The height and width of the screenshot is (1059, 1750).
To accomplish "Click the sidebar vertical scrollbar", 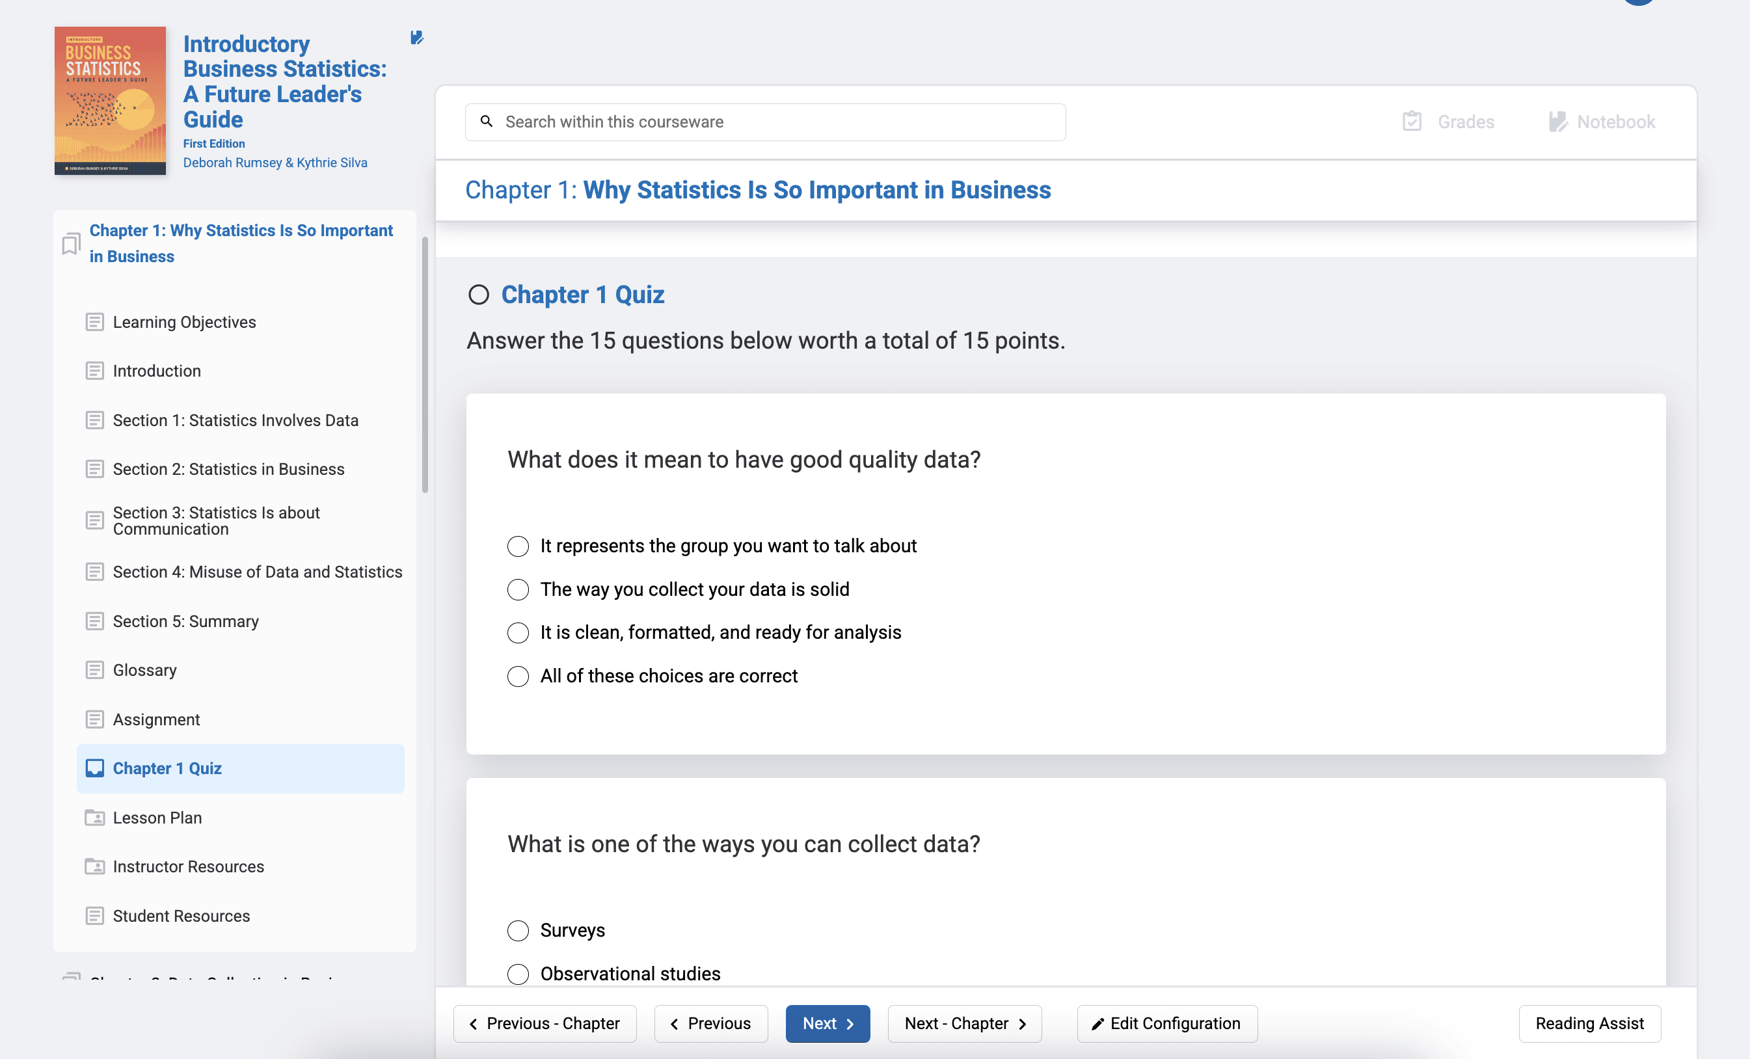I will pos(425,364).
